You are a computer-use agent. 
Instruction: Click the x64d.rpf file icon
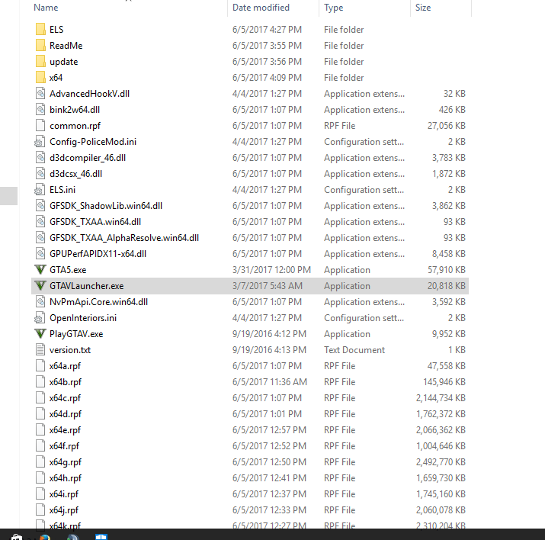point(40,413)
